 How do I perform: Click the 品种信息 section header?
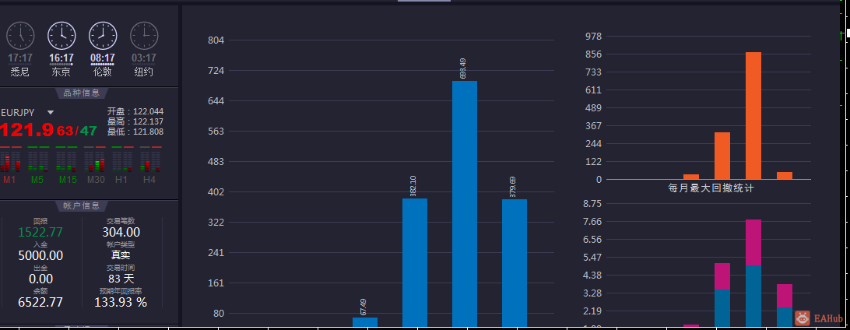click(x=82, y=93)
